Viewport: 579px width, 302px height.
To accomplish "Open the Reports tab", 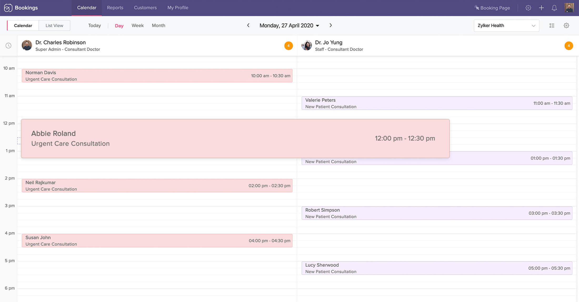I will (115, 8).
